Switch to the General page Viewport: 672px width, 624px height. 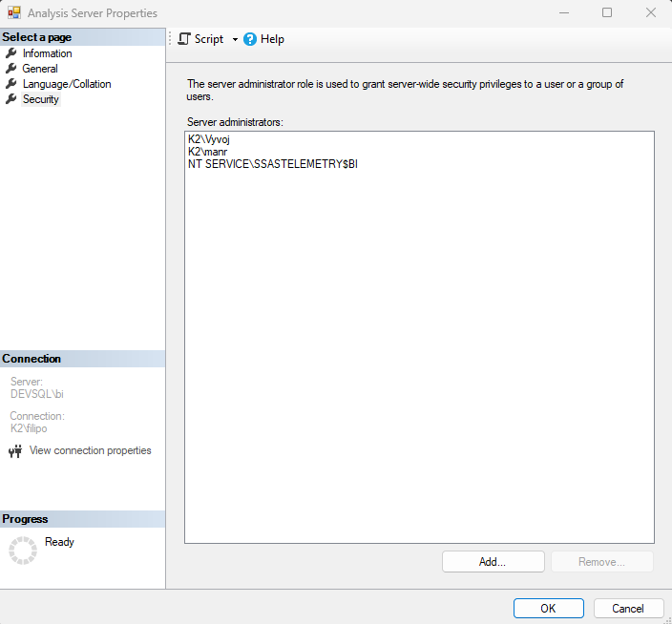tap(40, 69)
